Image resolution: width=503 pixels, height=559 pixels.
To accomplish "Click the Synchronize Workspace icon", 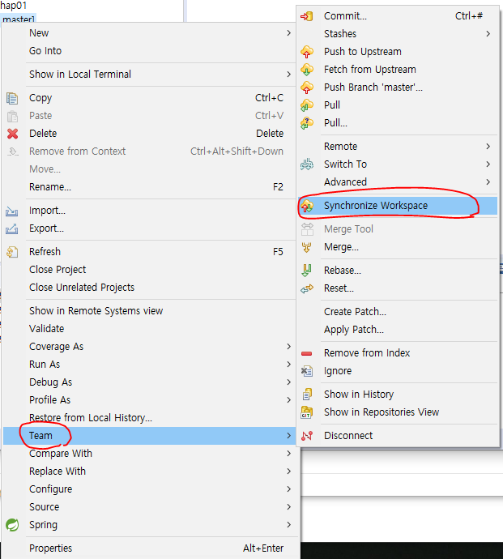I will tap(306, 206).
